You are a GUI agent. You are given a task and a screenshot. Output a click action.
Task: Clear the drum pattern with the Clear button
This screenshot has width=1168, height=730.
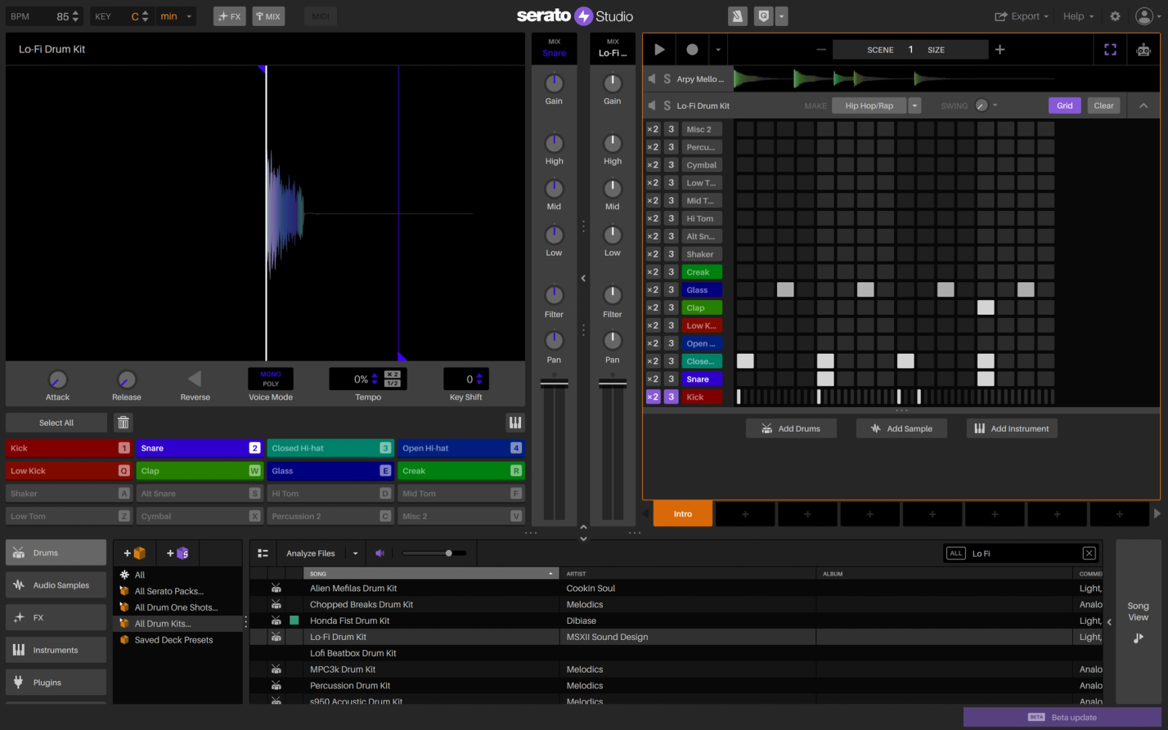point(1103,105)
